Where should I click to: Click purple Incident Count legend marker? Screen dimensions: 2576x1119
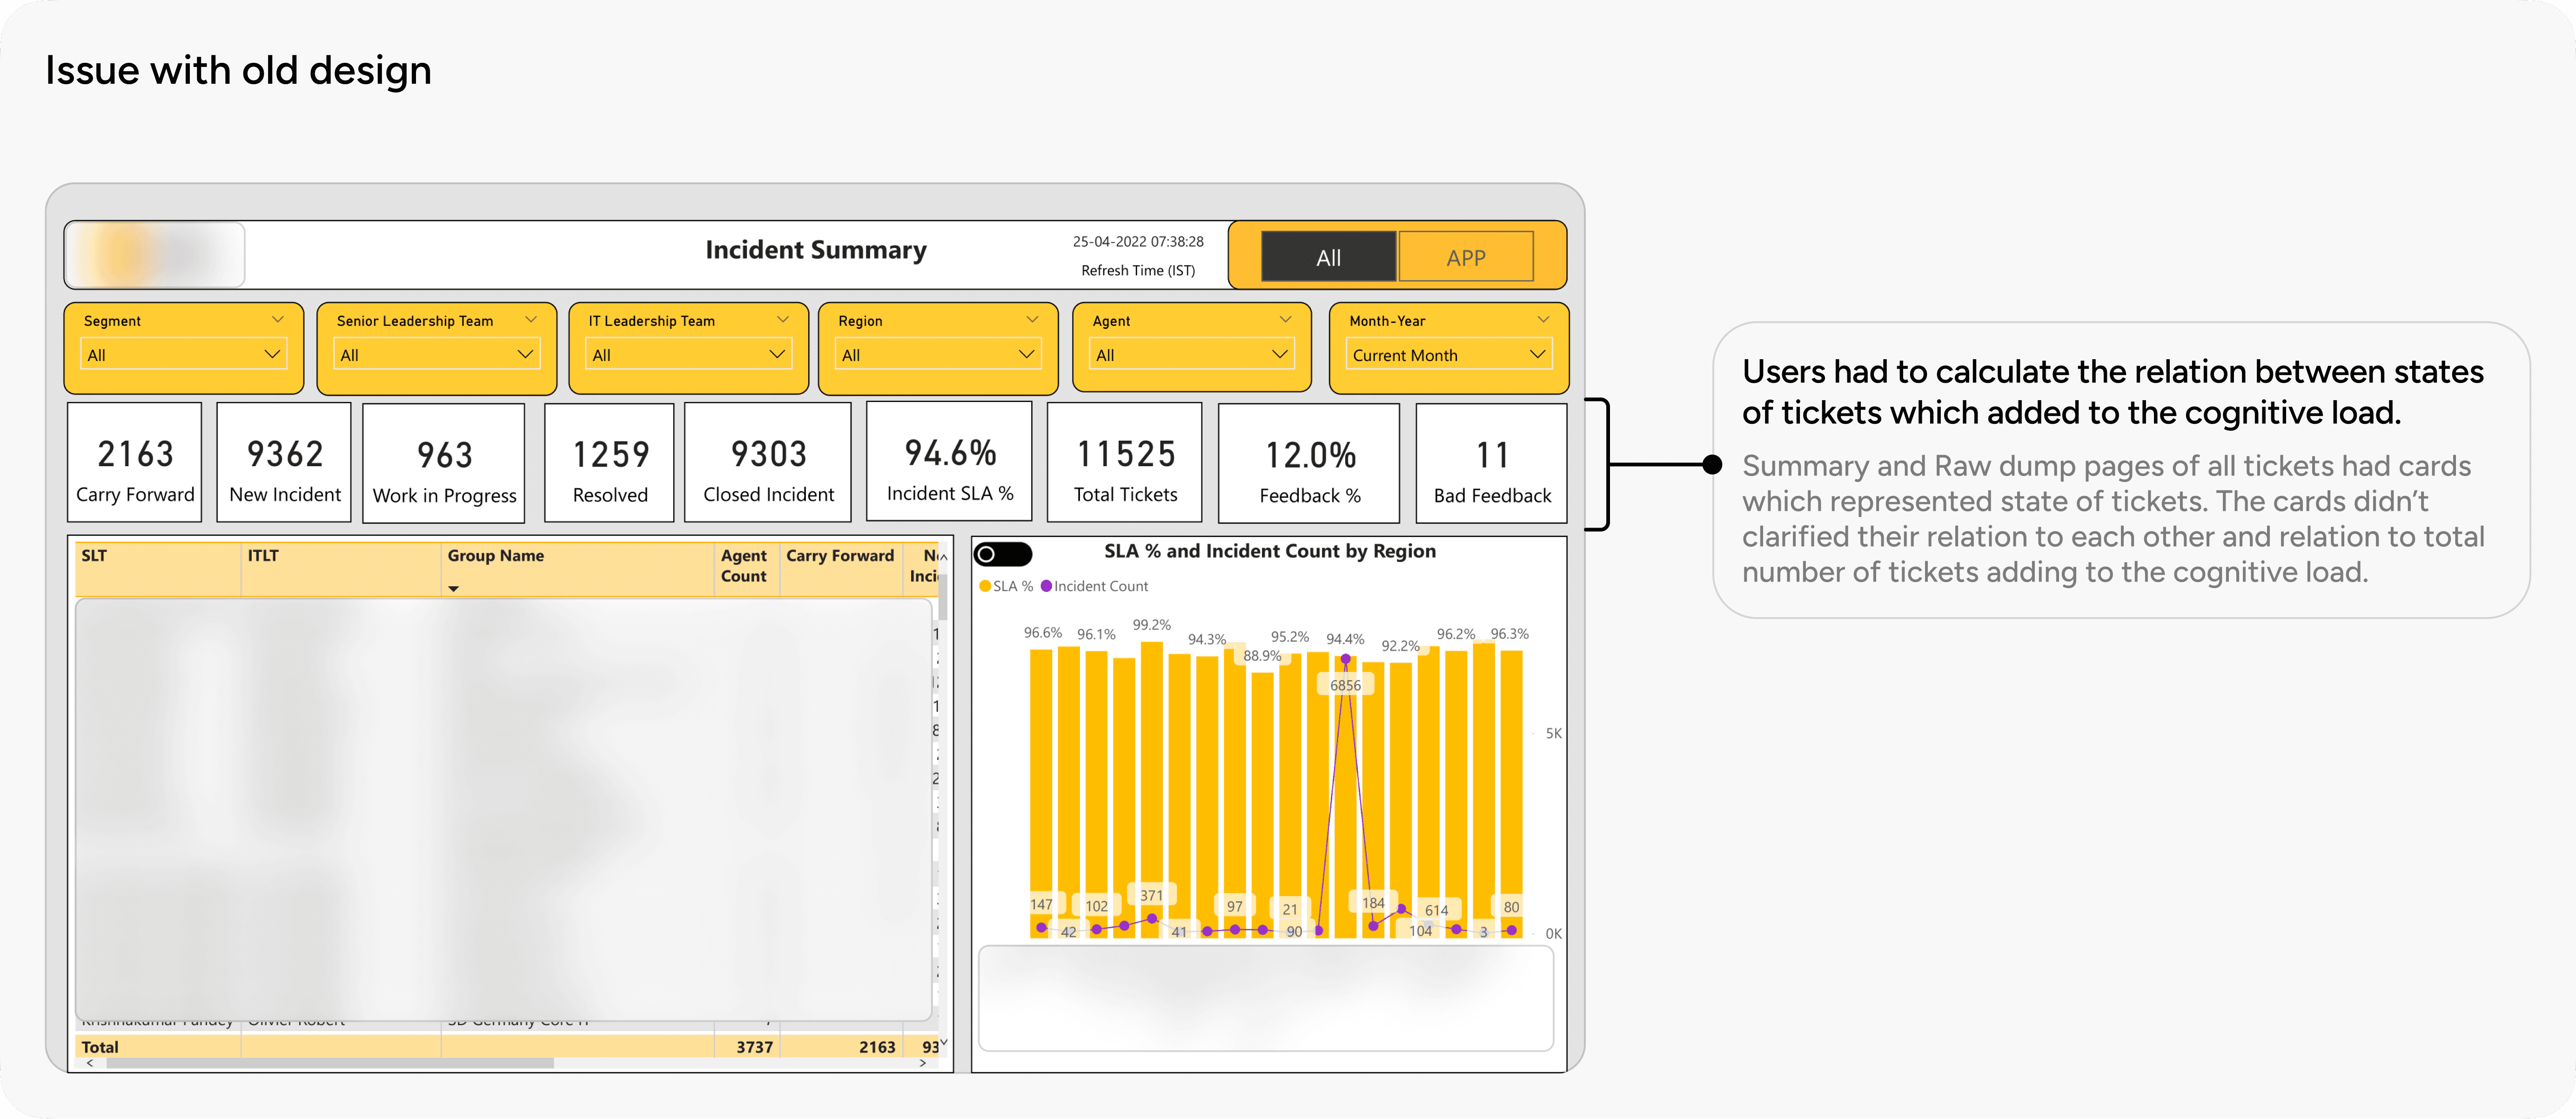pos(1046,586)
